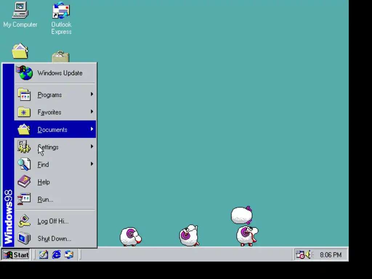Click the Start button
This screenshot has height=279, width=372.
tap(16, 255)
